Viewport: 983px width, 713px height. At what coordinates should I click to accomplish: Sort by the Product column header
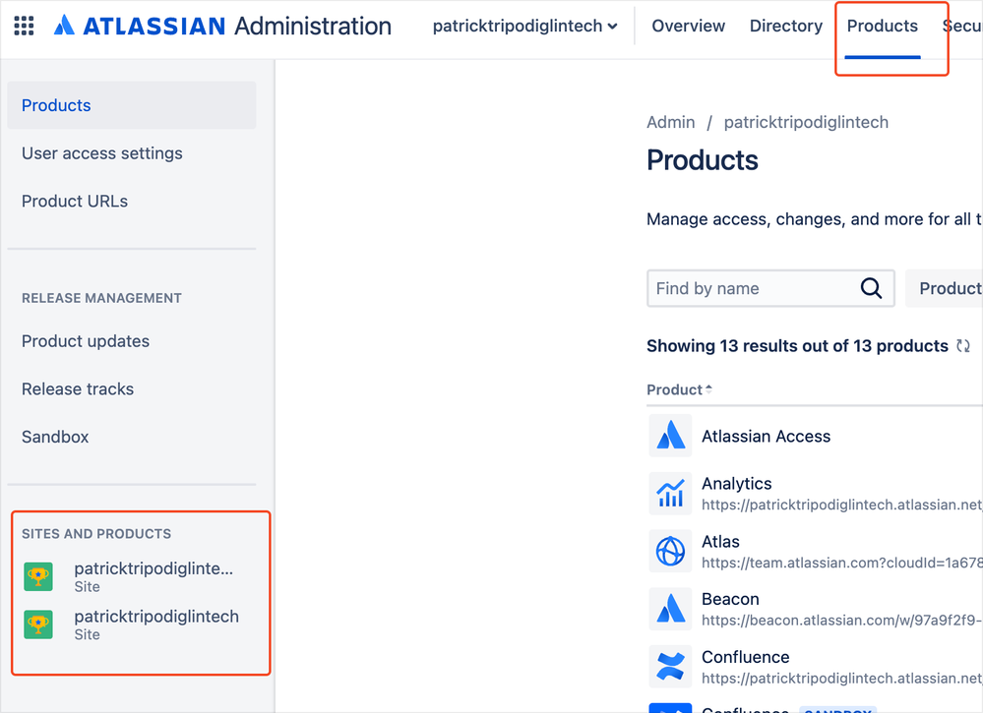(679, 389)
